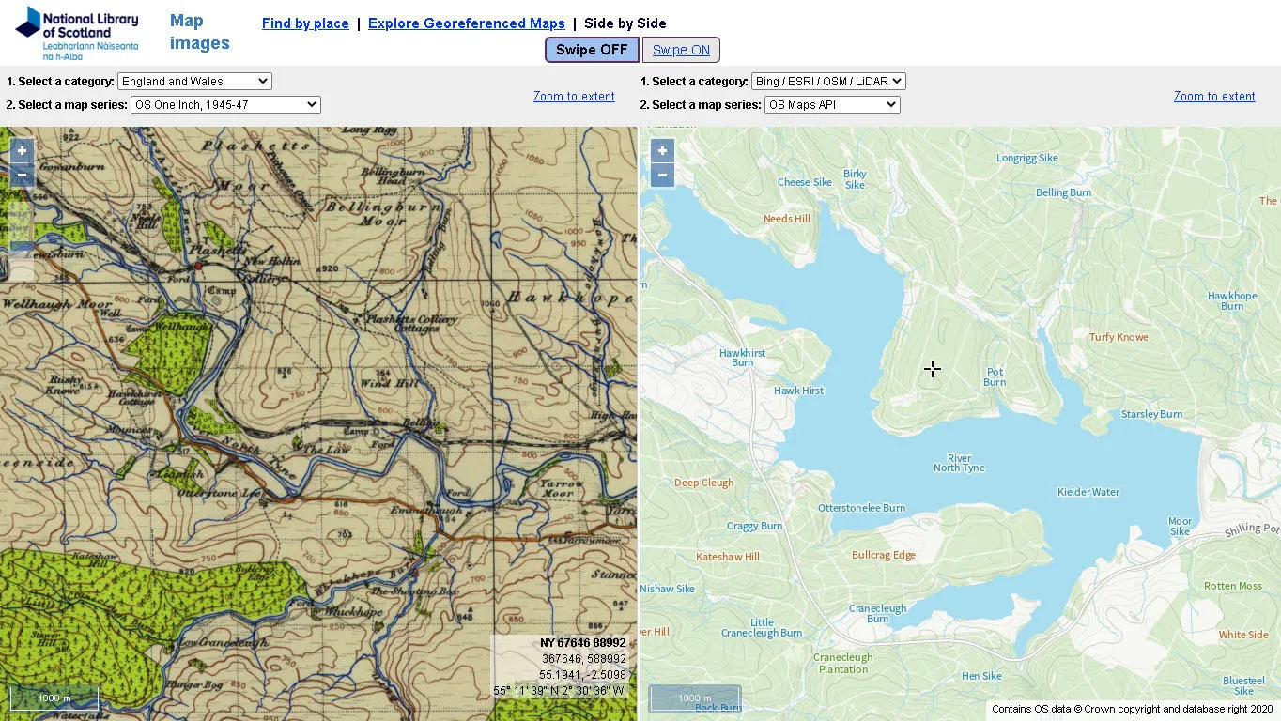Click Zoom to extent for the left map
The height and width of the screenshot is (721, 1281).
click(x=573, y=97)
